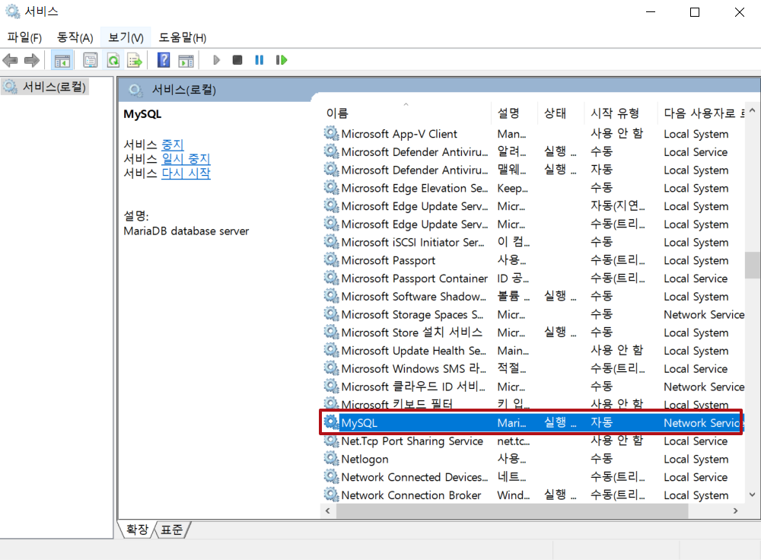
Task: Select Microsoft Store 설치 서비스 row
Action: tap(531, 332)
